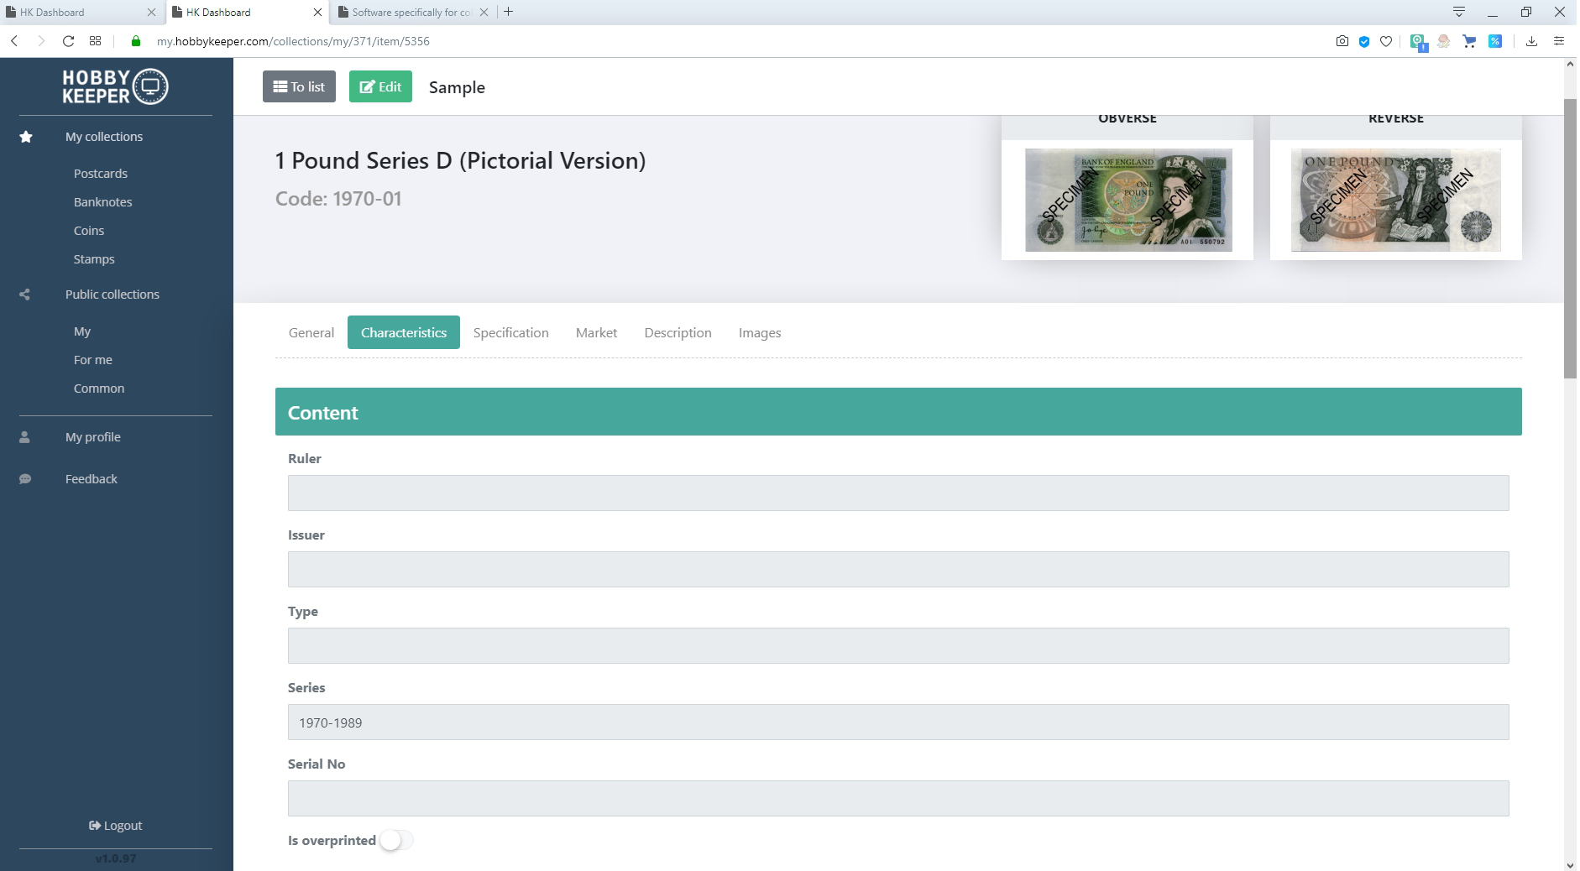Click the user icon beside My profile
Viewport: 1580px width, 871px height.
(25, 437)
